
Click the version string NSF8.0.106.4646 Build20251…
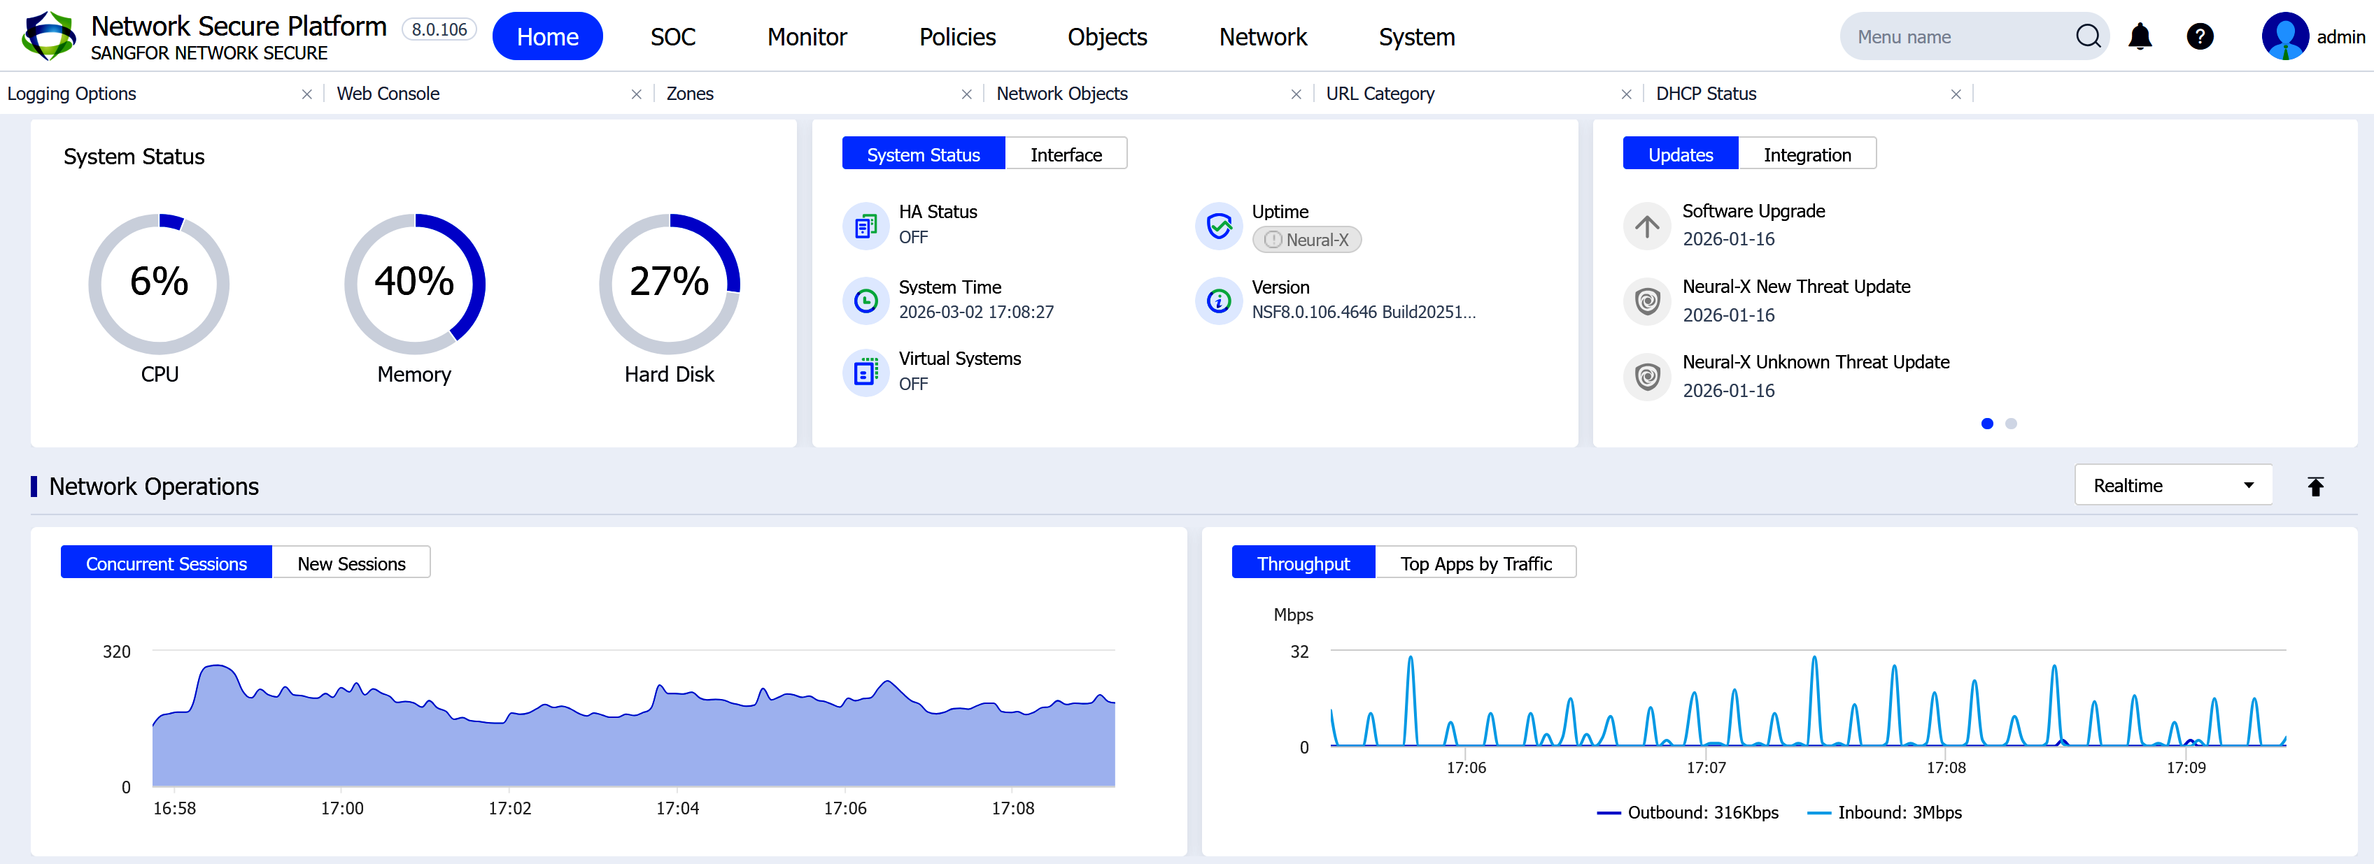(x=1363, y=312)
